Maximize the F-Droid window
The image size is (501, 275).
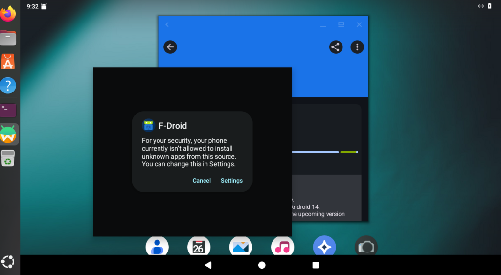coord(341,25)
